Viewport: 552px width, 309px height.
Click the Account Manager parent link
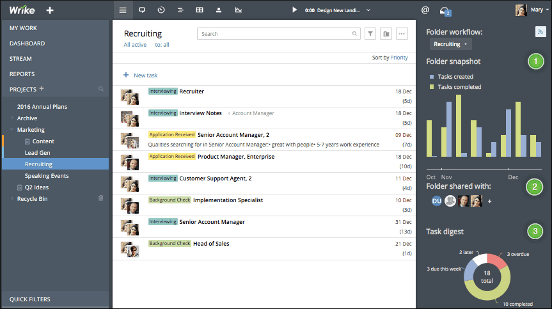253,113
